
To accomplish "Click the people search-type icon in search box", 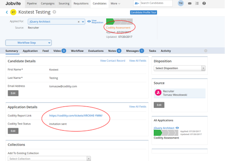I will click(137, 3).
